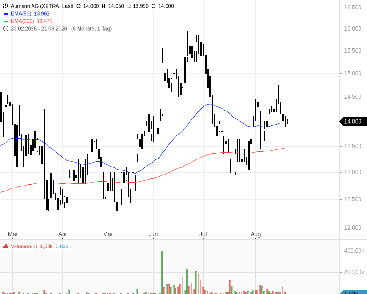The image size is (367, 294).
Task: Click the 13,500 price axis label
Action: tap(353, 146)
